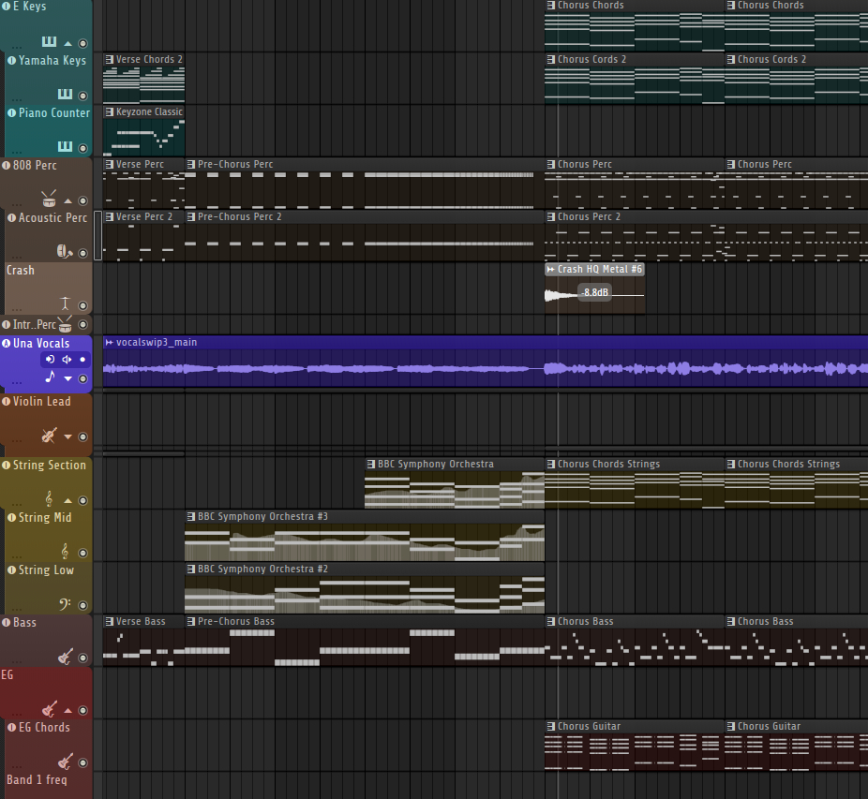The width and height of the screenshot is (868, 799).
Task: Click the keyboard icon on E Keys track
Action: pos(49,42)
